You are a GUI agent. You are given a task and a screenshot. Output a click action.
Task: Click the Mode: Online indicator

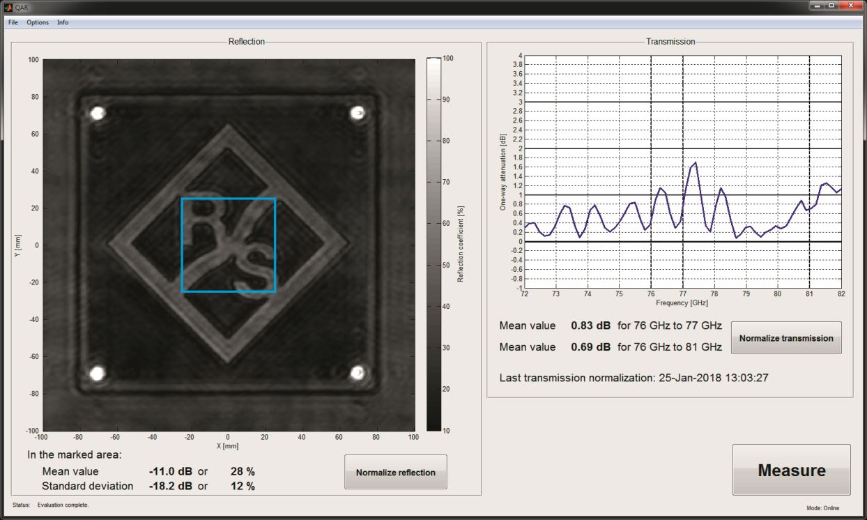pos(823,508)
